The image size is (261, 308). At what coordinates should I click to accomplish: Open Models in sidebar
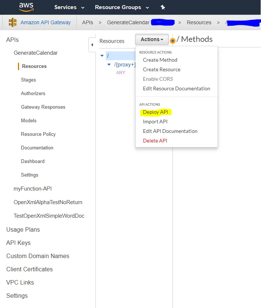coord(29,121)
